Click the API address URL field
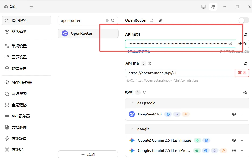Screen dimensions: 252x158 click(180, 73)
